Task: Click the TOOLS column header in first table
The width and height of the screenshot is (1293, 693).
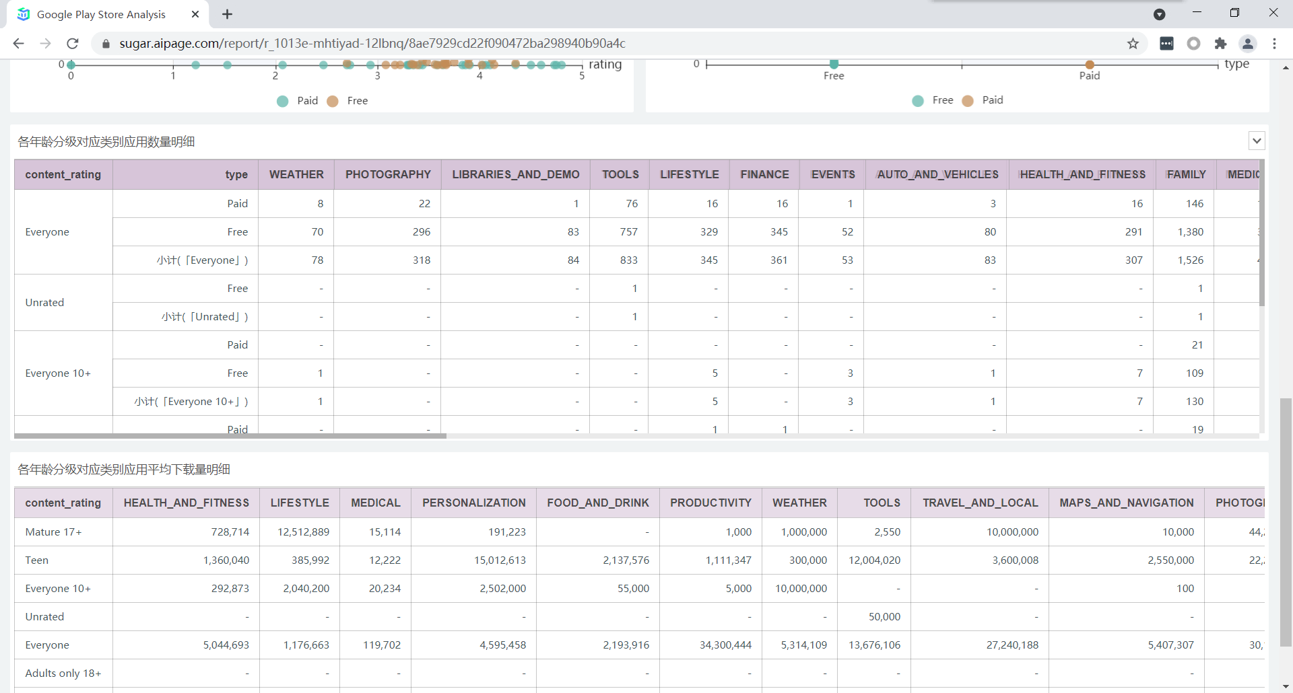Action: coord(620,174)
